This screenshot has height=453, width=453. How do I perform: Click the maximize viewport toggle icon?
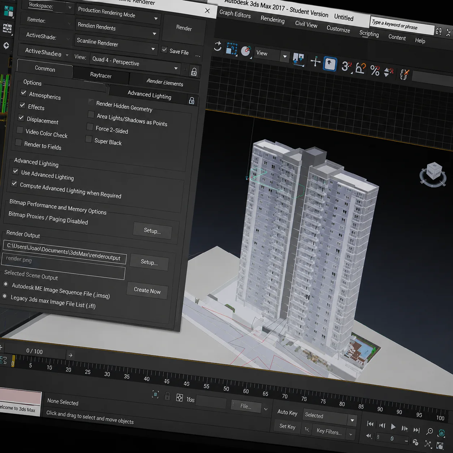[440, 446]
